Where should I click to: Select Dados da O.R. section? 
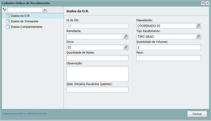[21, 16]
